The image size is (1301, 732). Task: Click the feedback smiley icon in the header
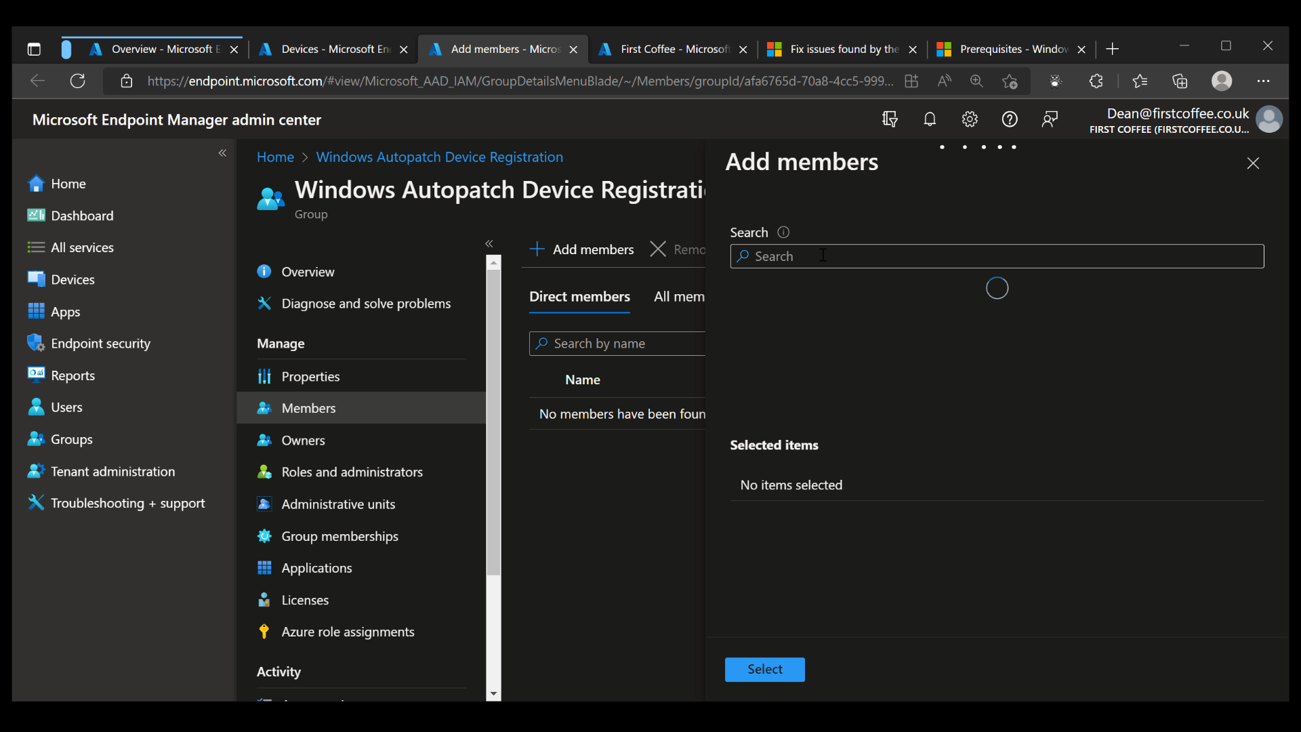[x=1050, y=119]
